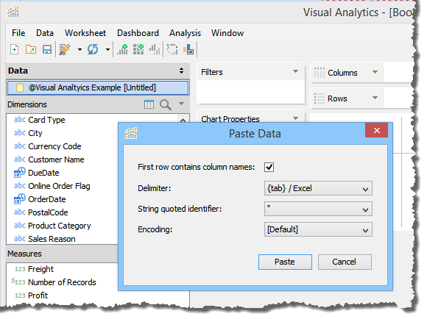Click the New Workbook toolbar icon
The height and width of the screenshot is (319, 427).
15,49
